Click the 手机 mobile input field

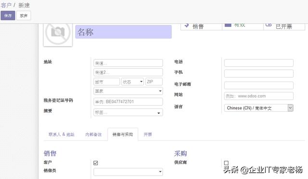(x=259, y=74)
